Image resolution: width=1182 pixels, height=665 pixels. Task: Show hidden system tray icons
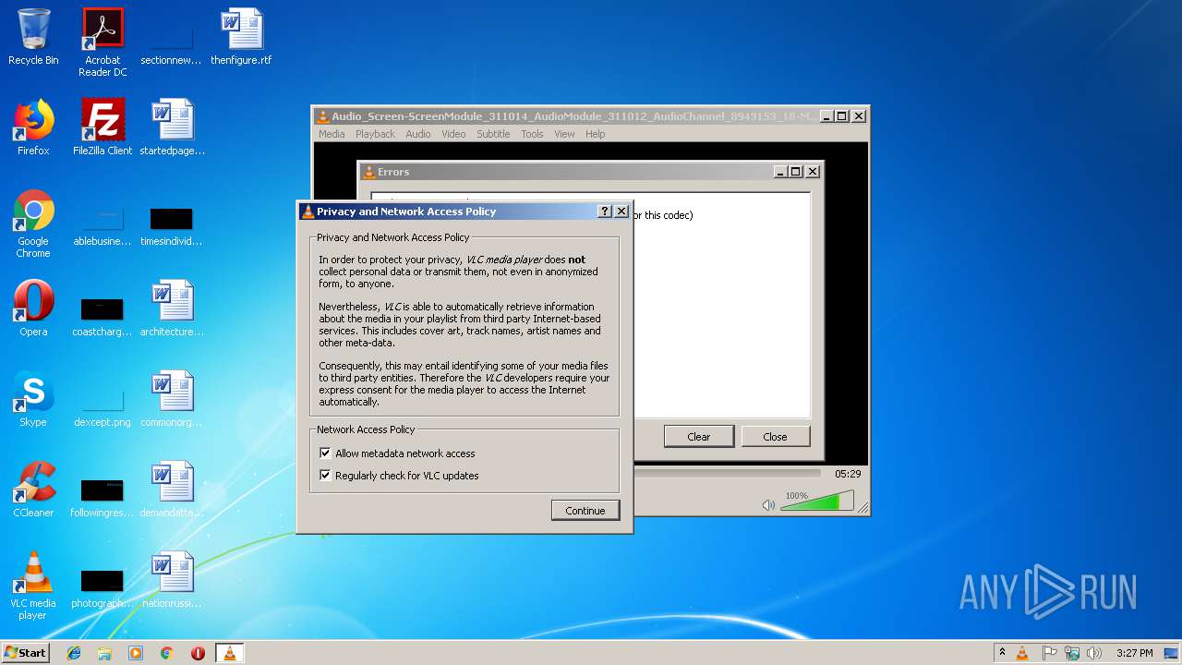(x=1002, y=653)
